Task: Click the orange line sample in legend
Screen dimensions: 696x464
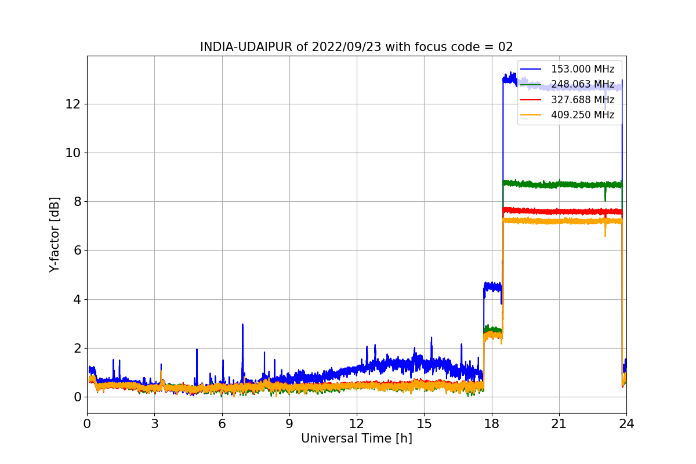Action: pos(531,115)
